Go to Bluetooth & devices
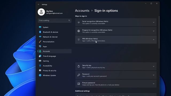171x96 pixels. pyautogui.click(x=55, y=32)
